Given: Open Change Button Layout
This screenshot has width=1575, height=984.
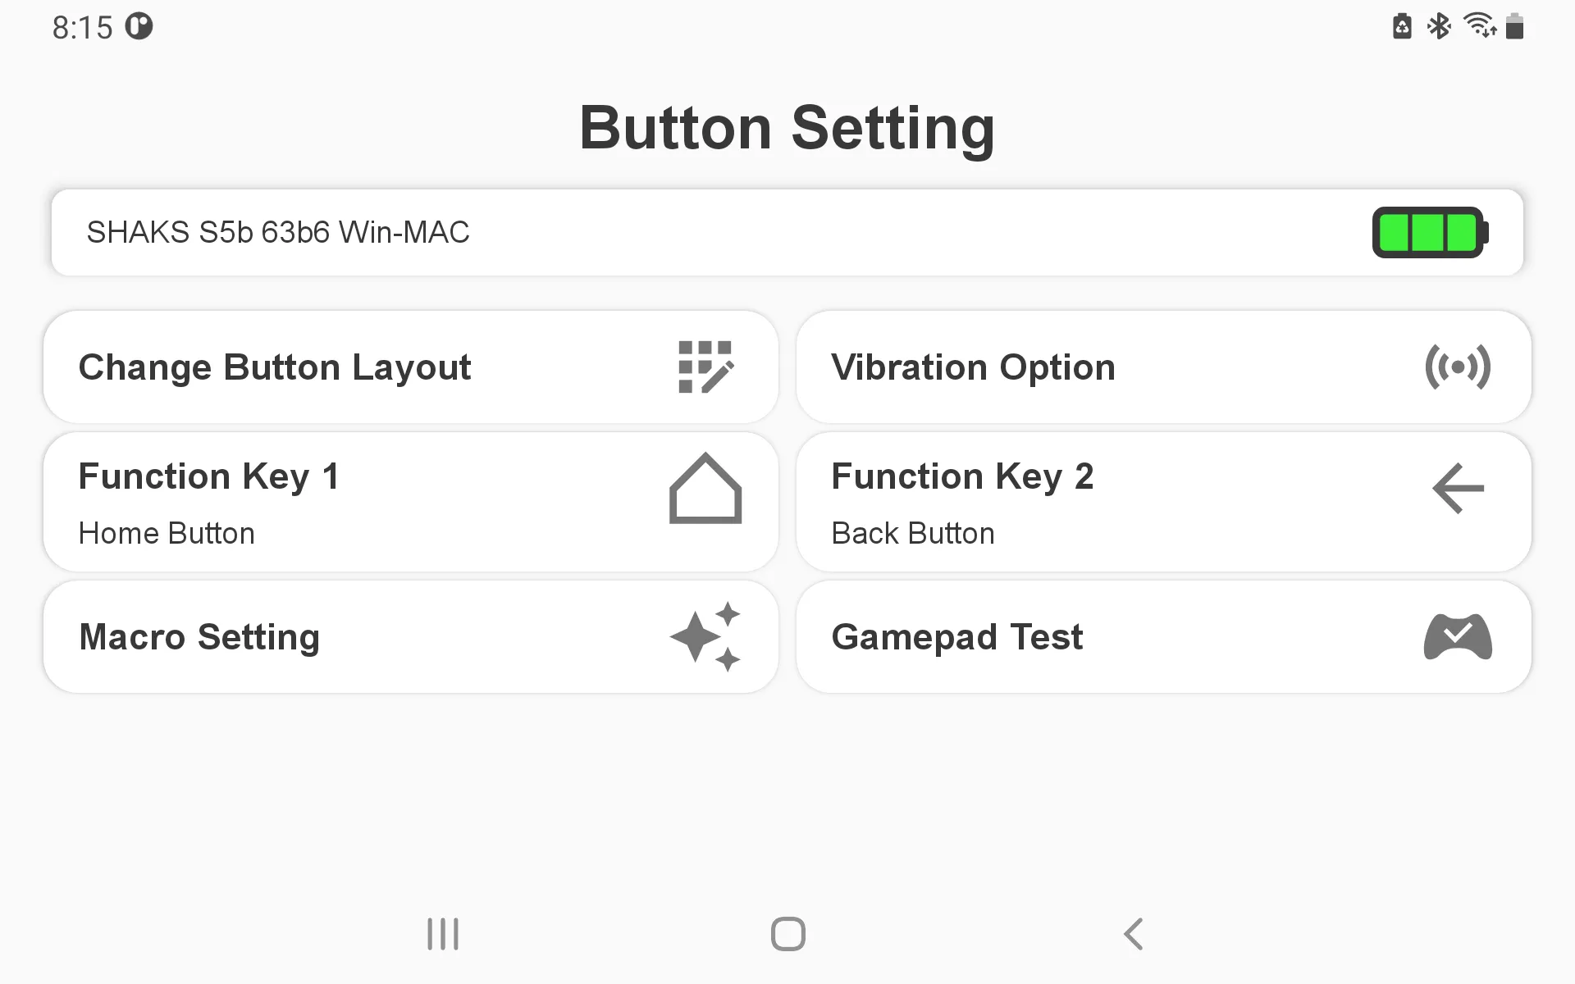Looking at the screenshot, I should coord(275,367).
